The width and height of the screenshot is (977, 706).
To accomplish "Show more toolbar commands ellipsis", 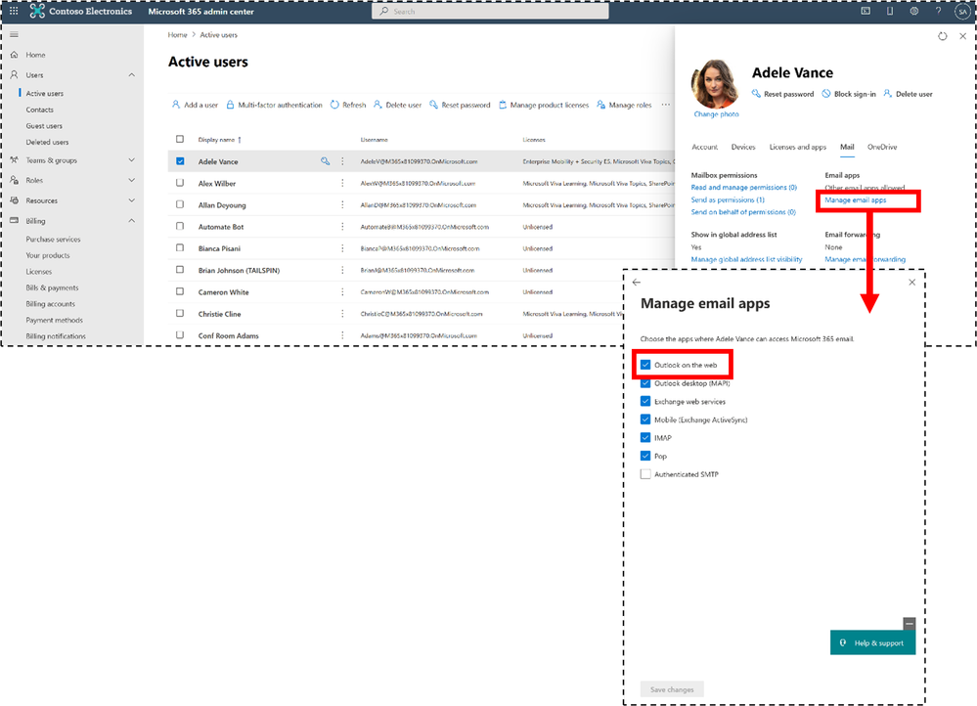I will [665, 105].
